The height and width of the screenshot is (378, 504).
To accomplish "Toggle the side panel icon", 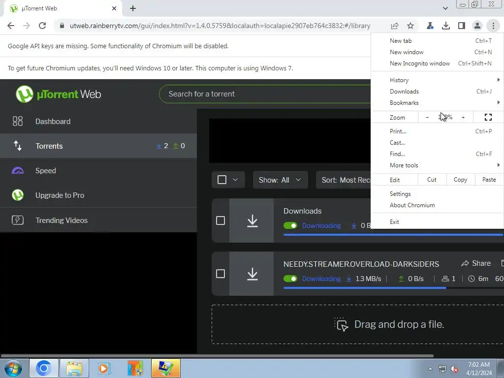I will [x=462, y=26].
